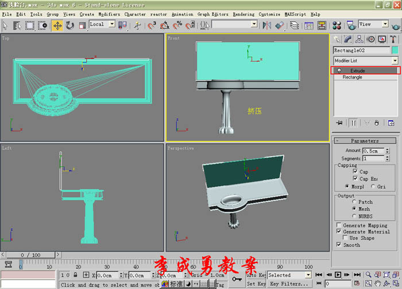This screenshot has height=289, width=402.
Task: Switch to Create command panel tab
Action: tap(337, 39)
